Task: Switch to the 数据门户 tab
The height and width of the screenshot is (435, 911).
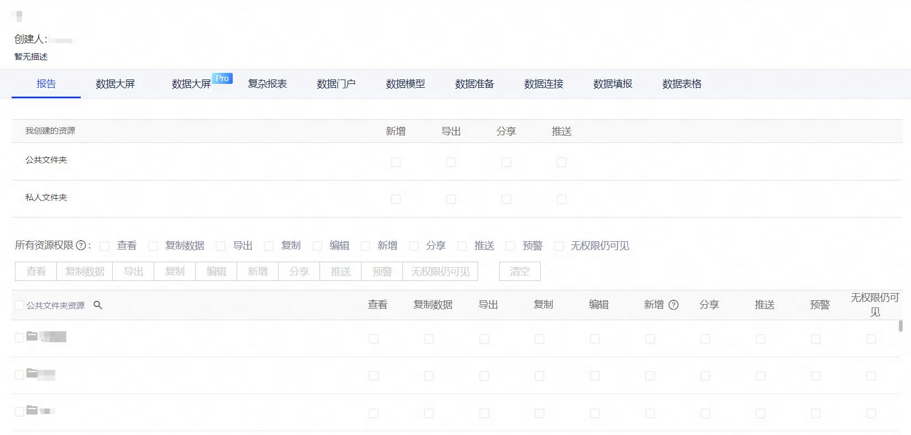Action: (336, 84)
